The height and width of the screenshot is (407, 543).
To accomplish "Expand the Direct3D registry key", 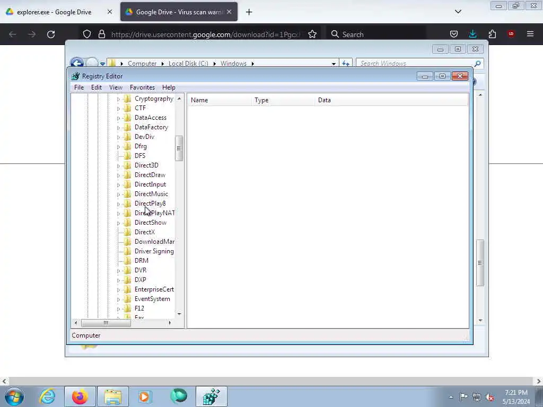I will pos(118,166).
